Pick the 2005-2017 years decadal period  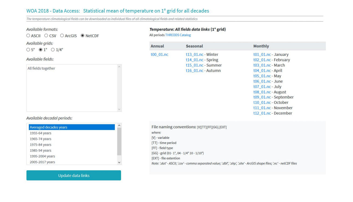[x=42, y=162]
